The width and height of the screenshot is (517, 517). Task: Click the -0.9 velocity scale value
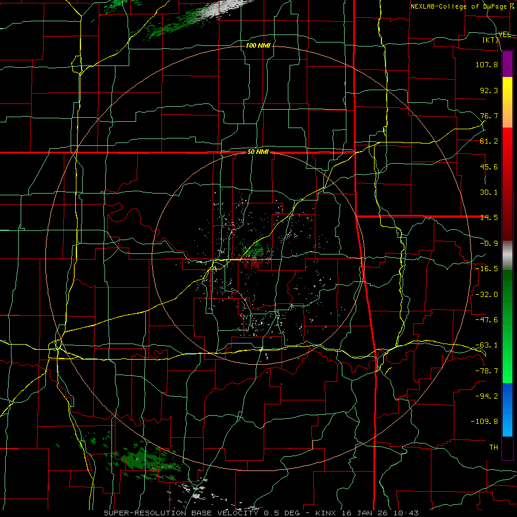click(x=489, y=244)
